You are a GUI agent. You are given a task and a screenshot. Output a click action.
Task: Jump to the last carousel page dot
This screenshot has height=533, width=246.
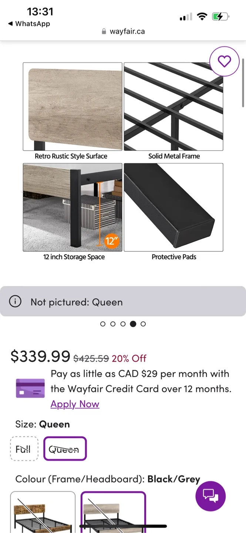tap(143, 324)
